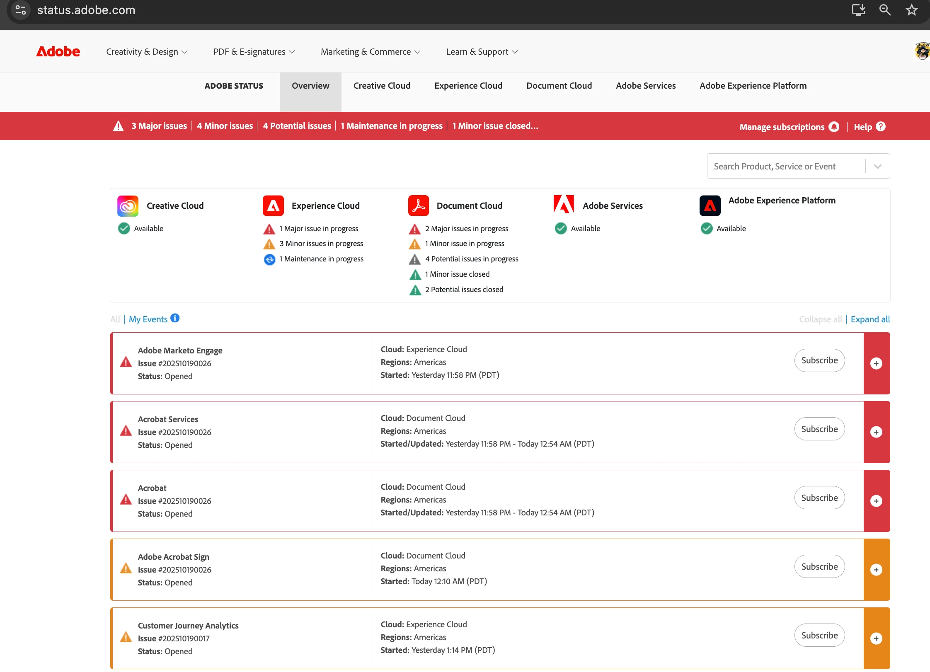Switch to the Adobe Services tab
The height and width of the screenshot is (672, 930).
click(645, 86)
